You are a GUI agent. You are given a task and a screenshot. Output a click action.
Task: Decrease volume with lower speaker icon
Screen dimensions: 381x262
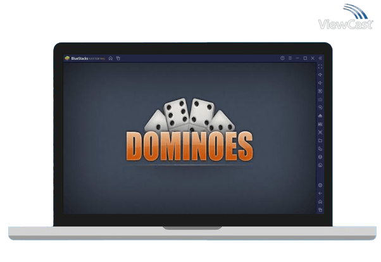[x=320, y=83]
